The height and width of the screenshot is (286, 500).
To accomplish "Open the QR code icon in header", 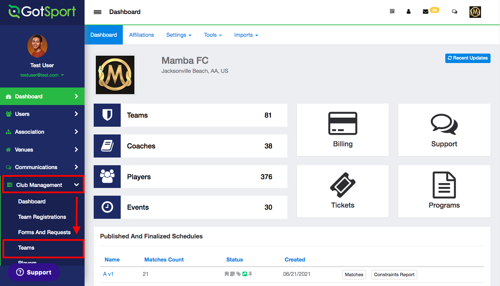I will [392, 11].
